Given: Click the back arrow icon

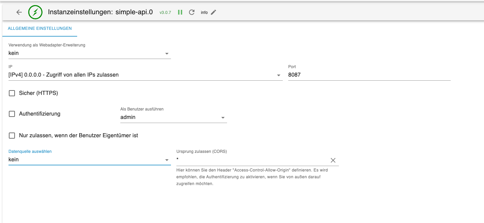Looking at the screenshot, I should (x=19, y=12).
